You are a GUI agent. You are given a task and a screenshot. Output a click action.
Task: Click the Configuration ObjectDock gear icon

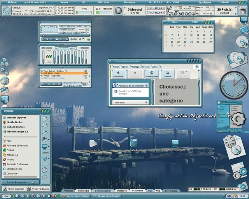237,118
